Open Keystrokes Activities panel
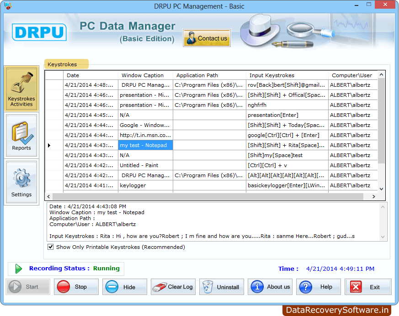Viewport: 399px width, 316px height. 21,89
